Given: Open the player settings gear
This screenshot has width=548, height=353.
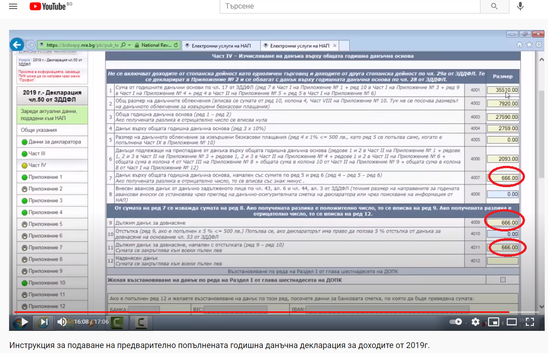Looking at the screenshot, I should 475,322.
